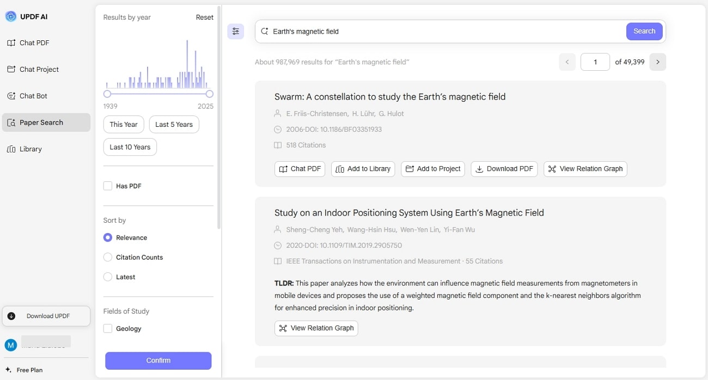Focus the search input with Earth's magnetic field
This screenshot has height=380, width=708.
pyautogui.click(x=447, y=32)
